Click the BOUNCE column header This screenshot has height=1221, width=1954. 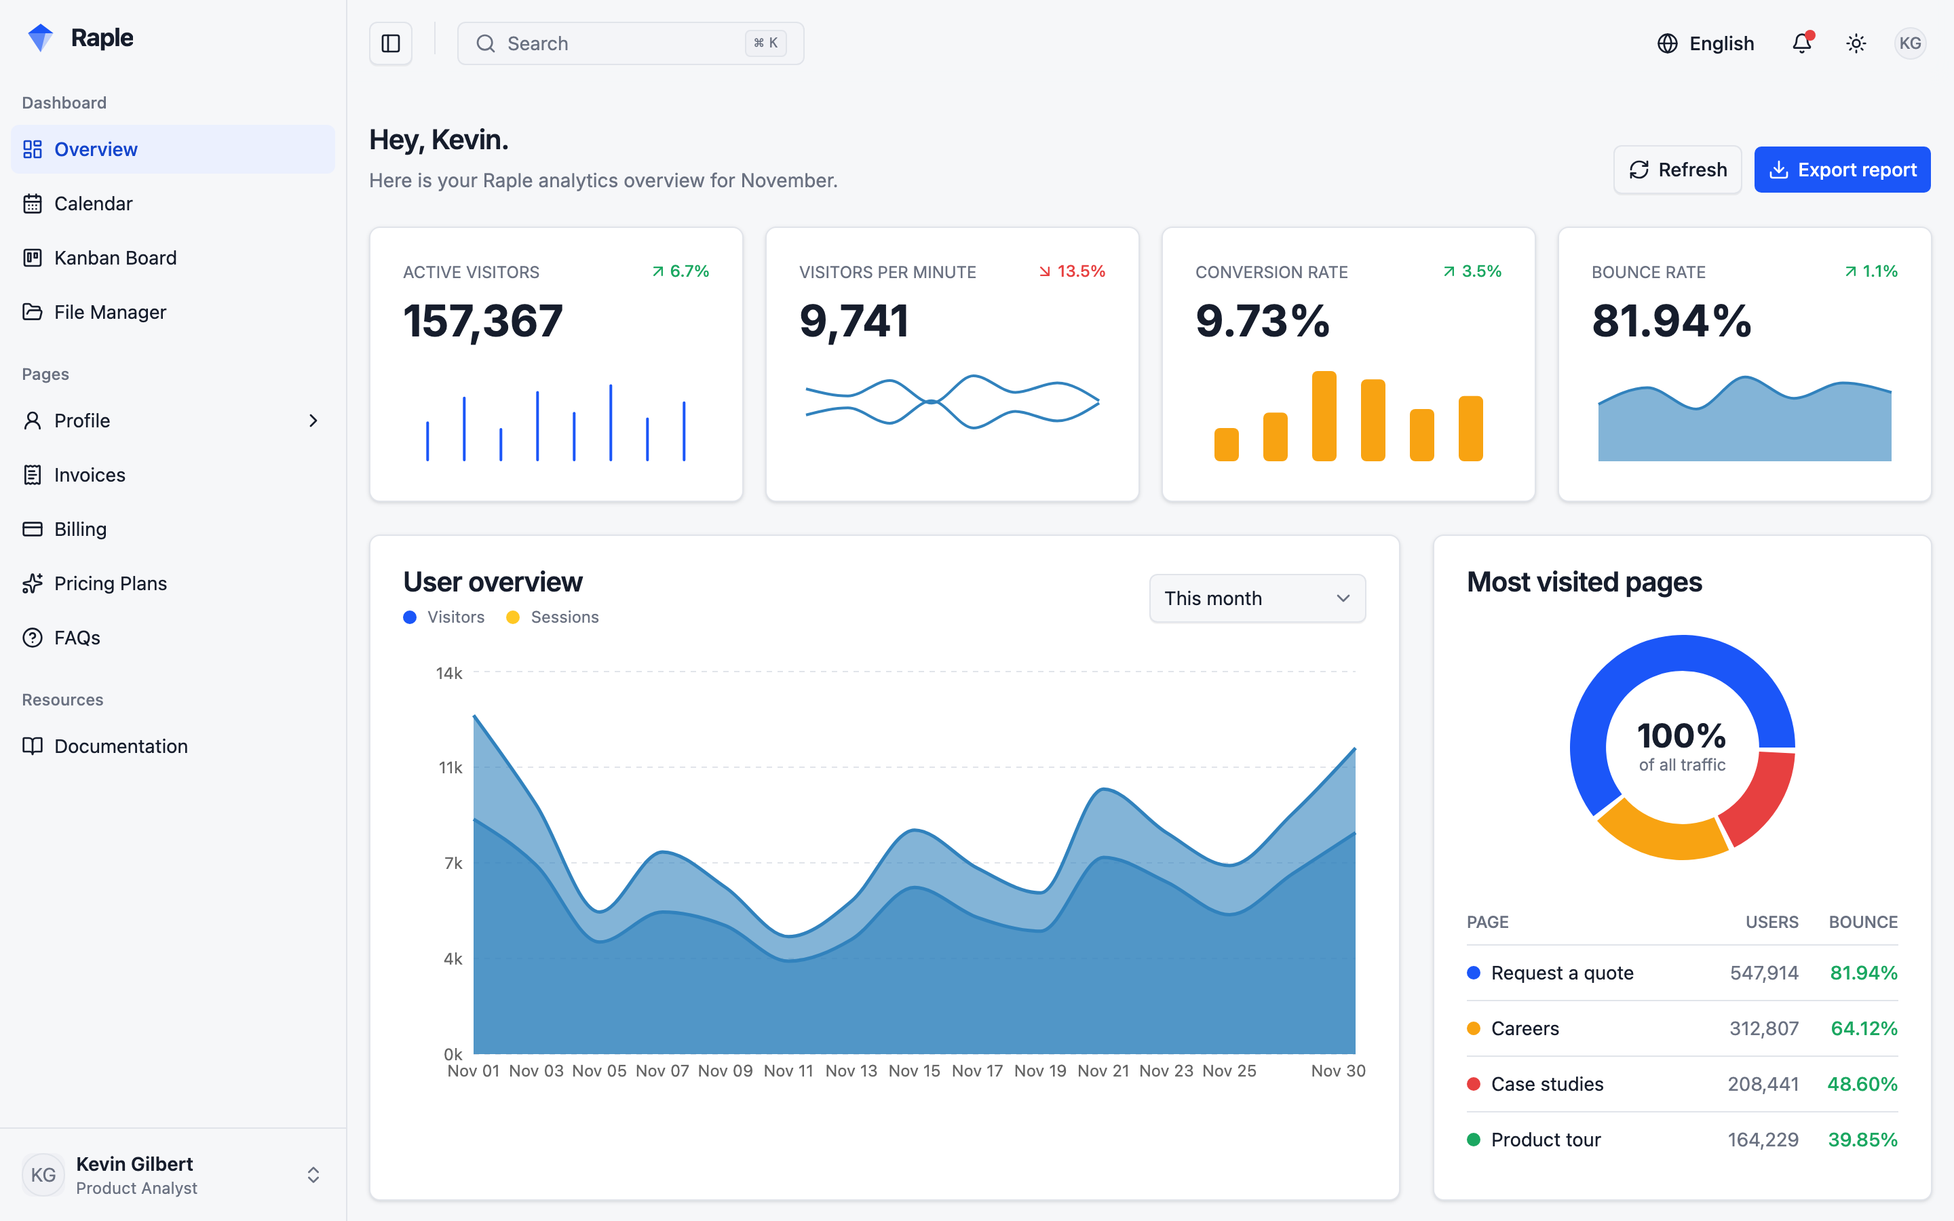tap(1863, 923)
